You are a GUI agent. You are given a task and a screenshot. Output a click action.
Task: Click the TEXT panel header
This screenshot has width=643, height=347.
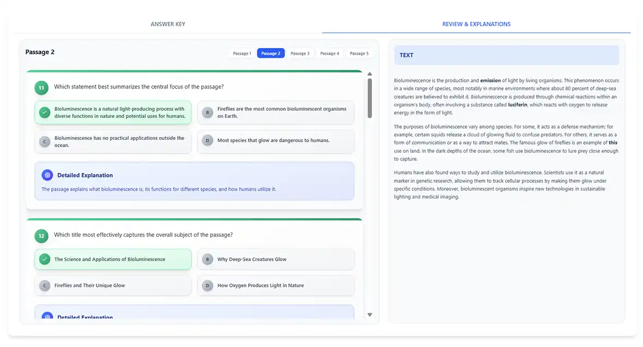[406, 55]
